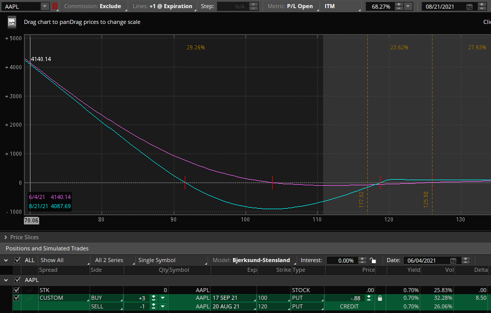Open the 120 strike dropdown
The height and width of the screenshot is (313, 491).
click(x=274, y=306)
